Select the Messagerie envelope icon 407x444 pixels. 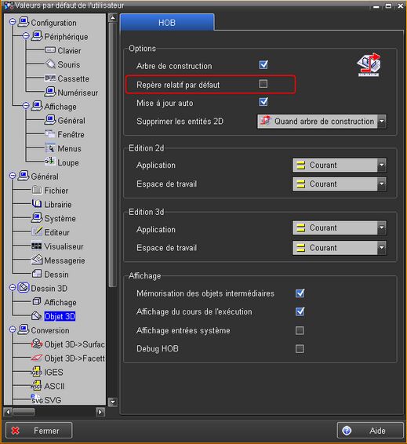click(x=37, y=260)
